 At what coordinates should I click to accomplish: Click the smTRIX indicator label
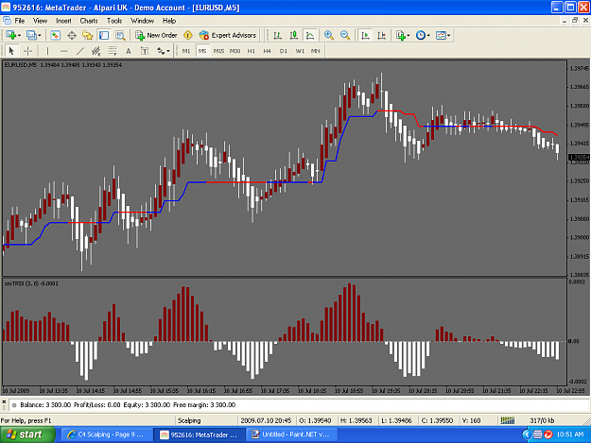31,283
